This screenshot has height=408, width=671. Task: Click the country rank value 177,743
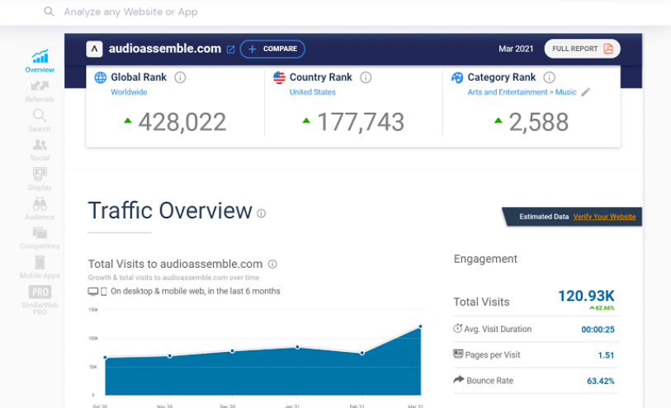pos(361,122)
